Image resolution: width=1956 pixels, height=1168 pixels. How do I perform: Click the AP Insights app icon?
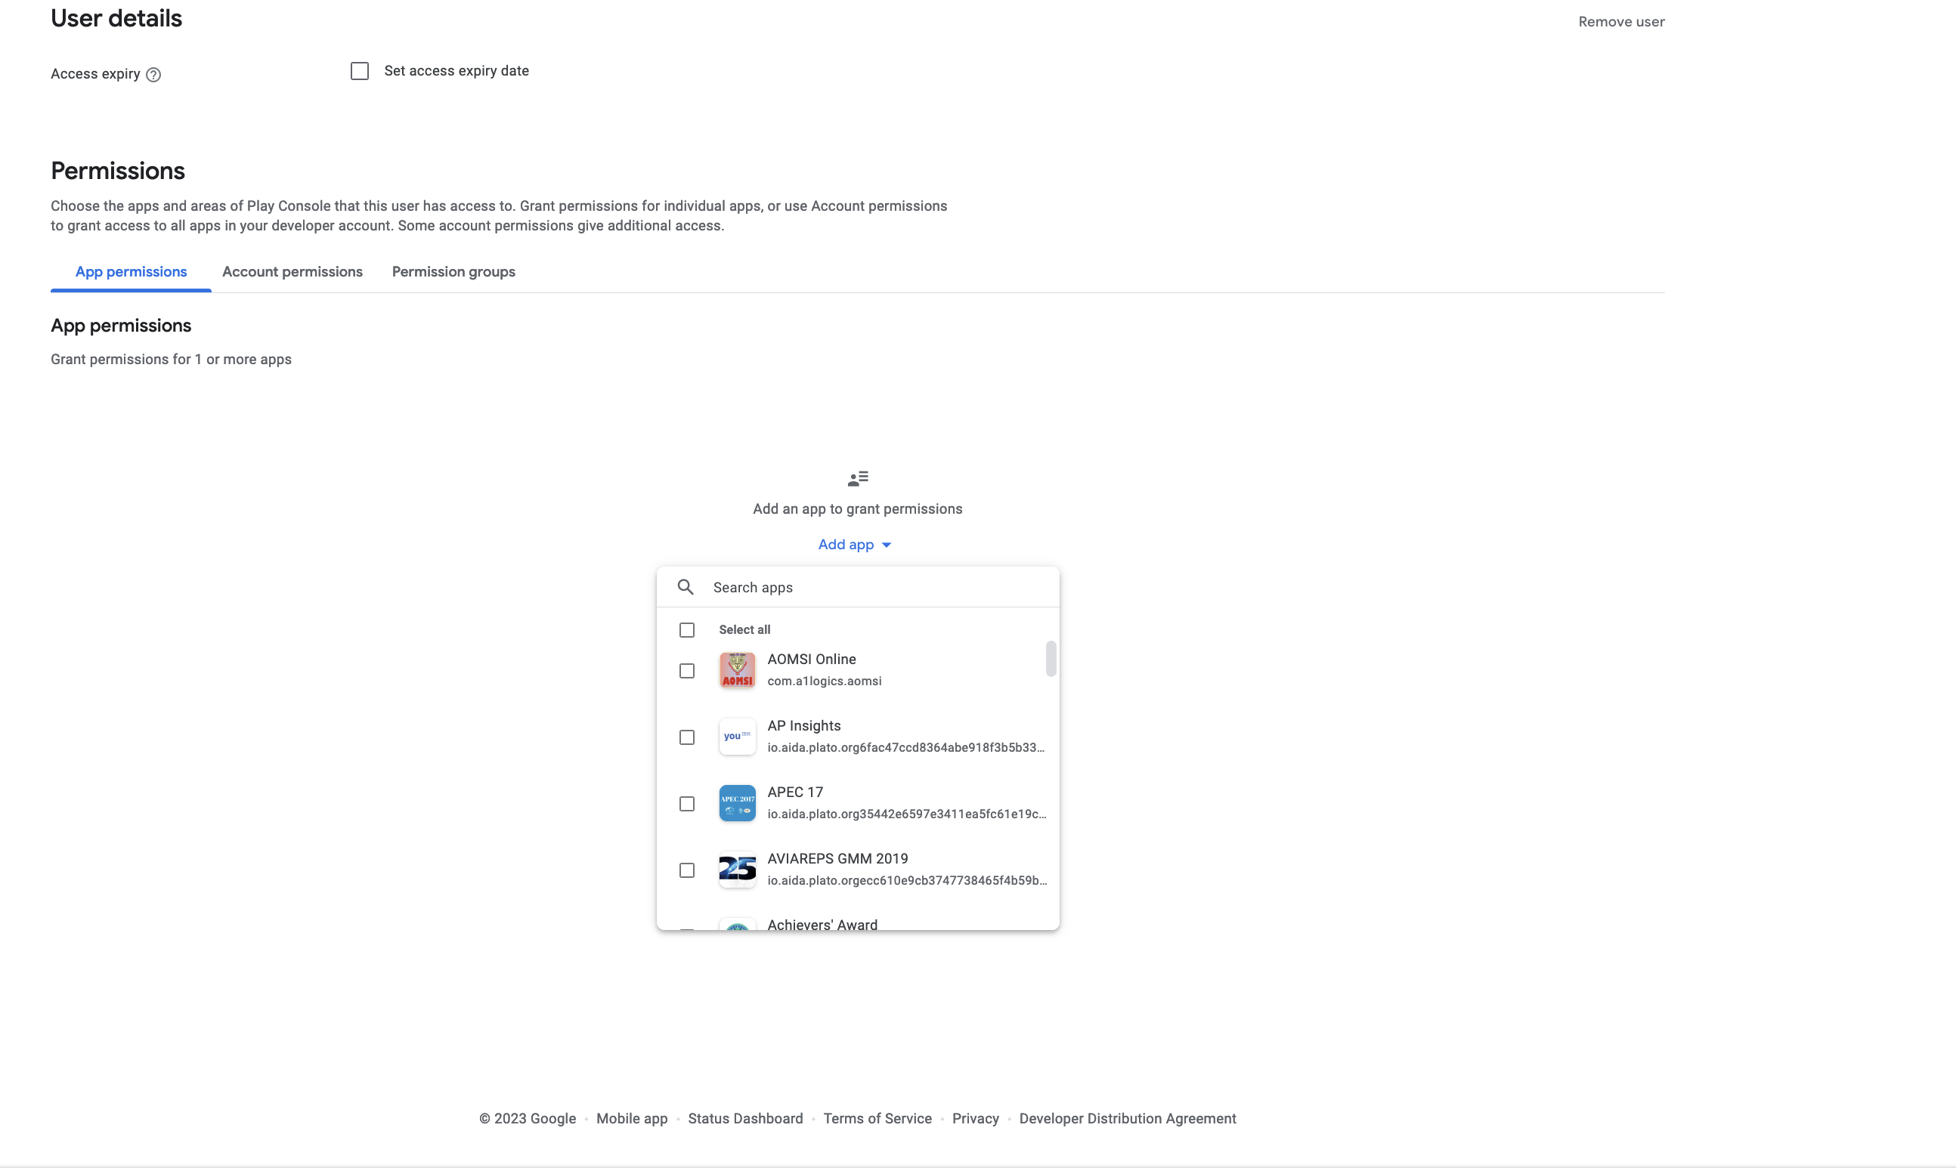click(737, 737)
